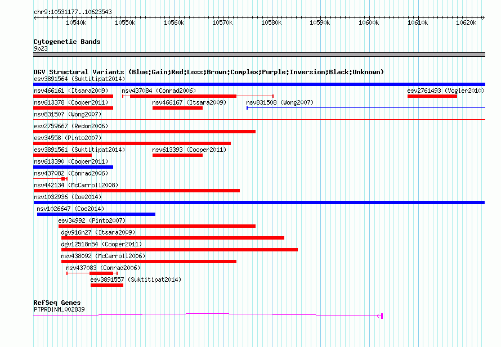
Task: Click the nsv438092 (McCarroll2006) label
Action: point(103,256)
